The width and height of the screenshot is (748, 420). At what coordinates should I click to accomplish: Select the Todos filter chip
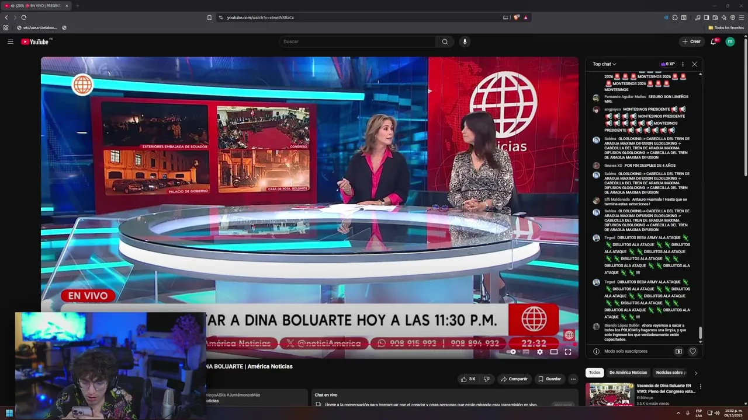pyautogui.click(x=594, y=373)
